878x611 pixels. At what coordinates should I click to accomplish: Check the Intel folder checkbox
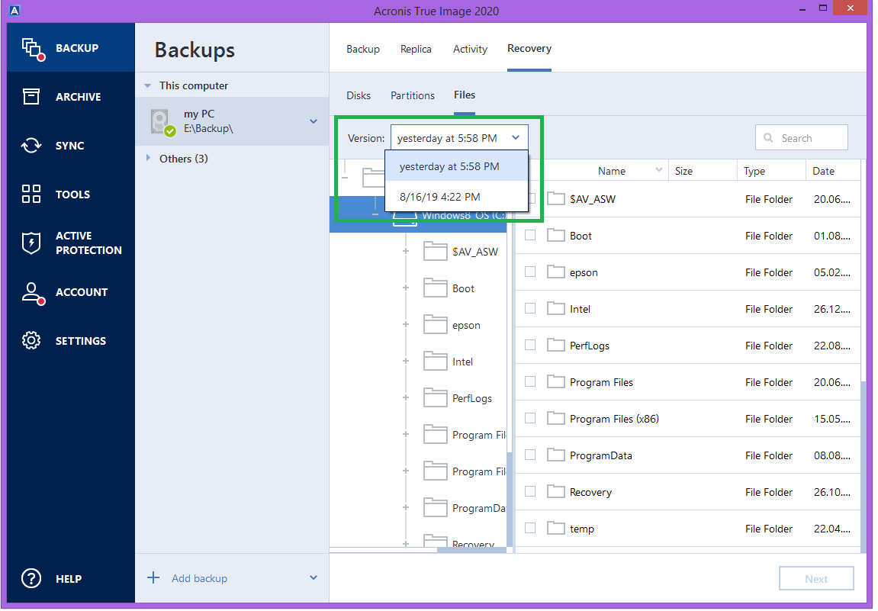[530, 309]
